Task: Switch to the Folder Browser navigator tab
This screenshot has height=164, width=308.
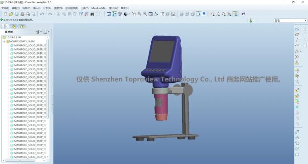Action: coord(14,27)
